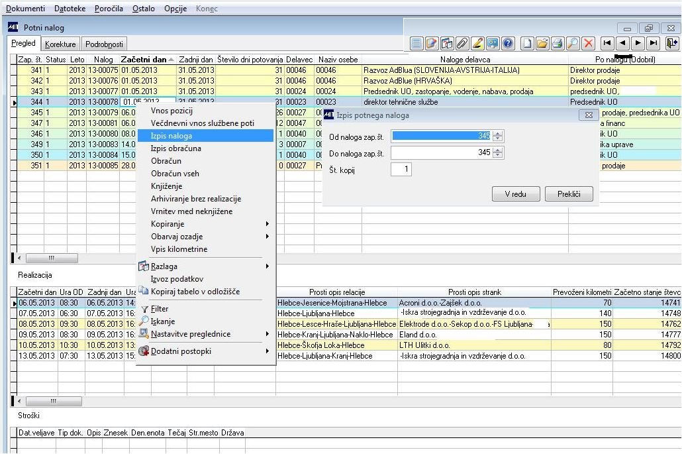Click the open folder toolbar icon
The height and width of the screenshot is (454, 682).
click(542, 44)
